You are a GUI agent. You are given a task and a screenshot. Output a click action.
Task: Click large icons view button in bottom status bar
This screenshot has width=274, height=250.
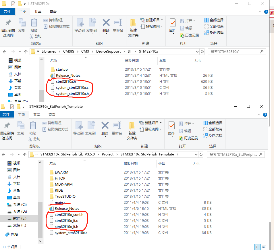264,247
